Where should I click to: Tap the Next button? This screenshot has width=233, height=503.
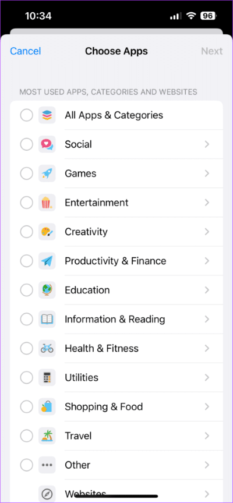pos(212,51)
